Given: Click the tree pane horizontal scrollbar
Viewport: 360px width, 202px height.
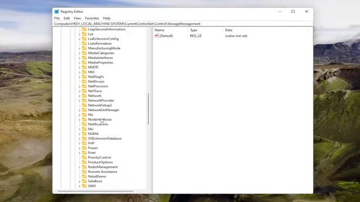Looking at the screenshot, I should 95,191.
